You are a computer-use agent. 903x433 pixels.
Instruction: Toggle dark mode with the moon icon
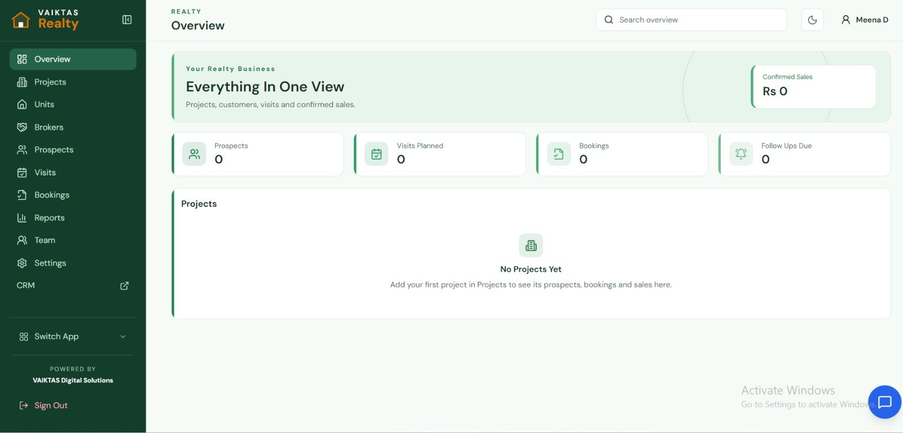click(x=812, y=20)
